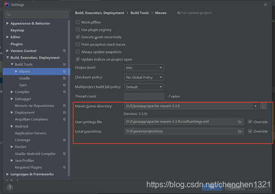275x194 pixels.
Task: Click the project-level icon beside Version Control
Action: [x=65, y=51]
